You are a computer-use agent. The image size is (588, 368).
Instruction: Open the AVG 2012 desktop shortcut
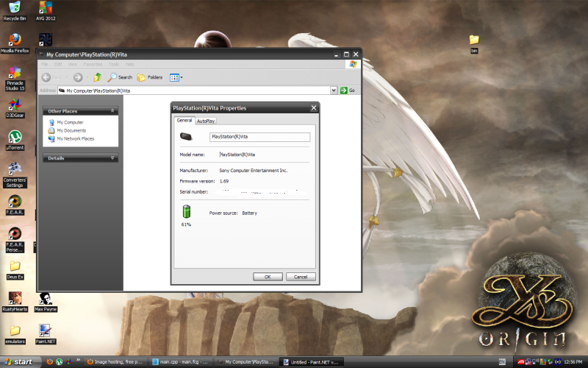[x=46, y=11]
